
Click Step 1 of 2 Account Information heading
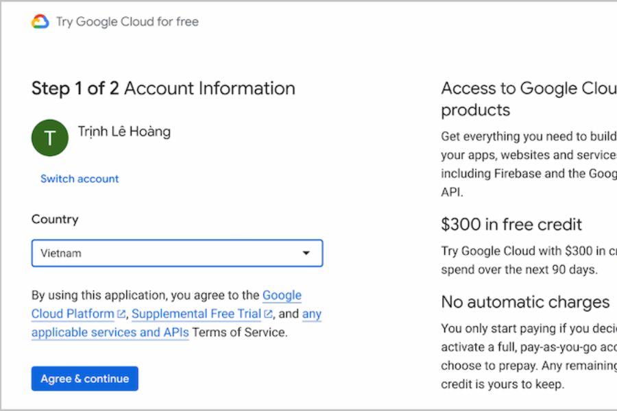[x=163, y=88]
